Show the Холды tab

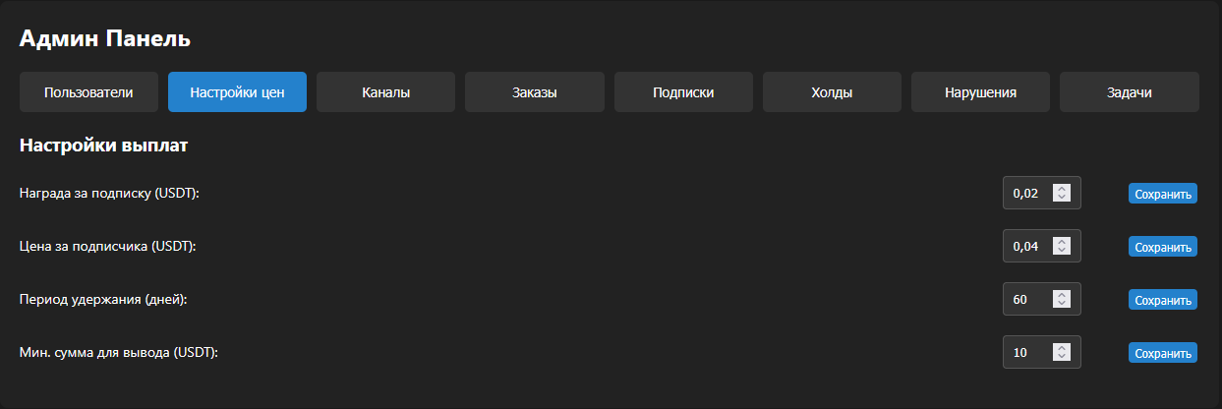click(832, 92)
